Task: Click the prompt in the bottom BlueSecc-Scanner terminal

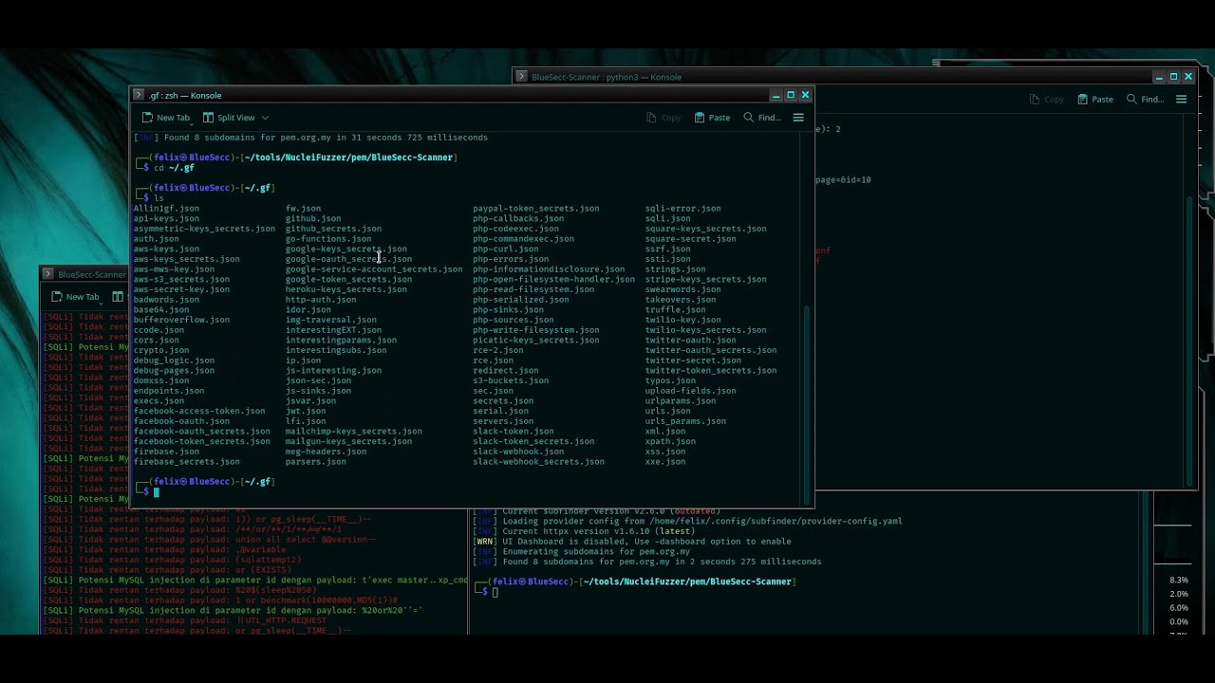Action: pos(494,592)
